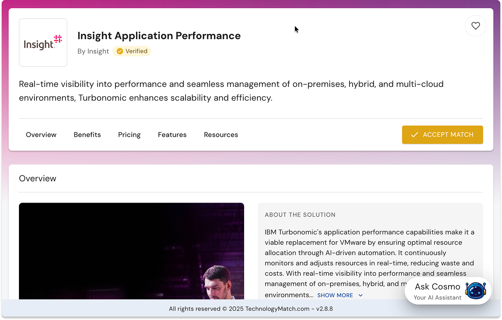Click the Insight logo image
This screenshot has width=502, height=320.
[x=43, y=43]
